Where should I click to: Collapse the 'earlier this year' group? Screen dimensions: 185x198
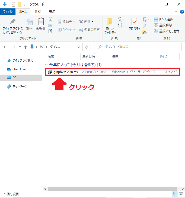(x=46, y=65)
